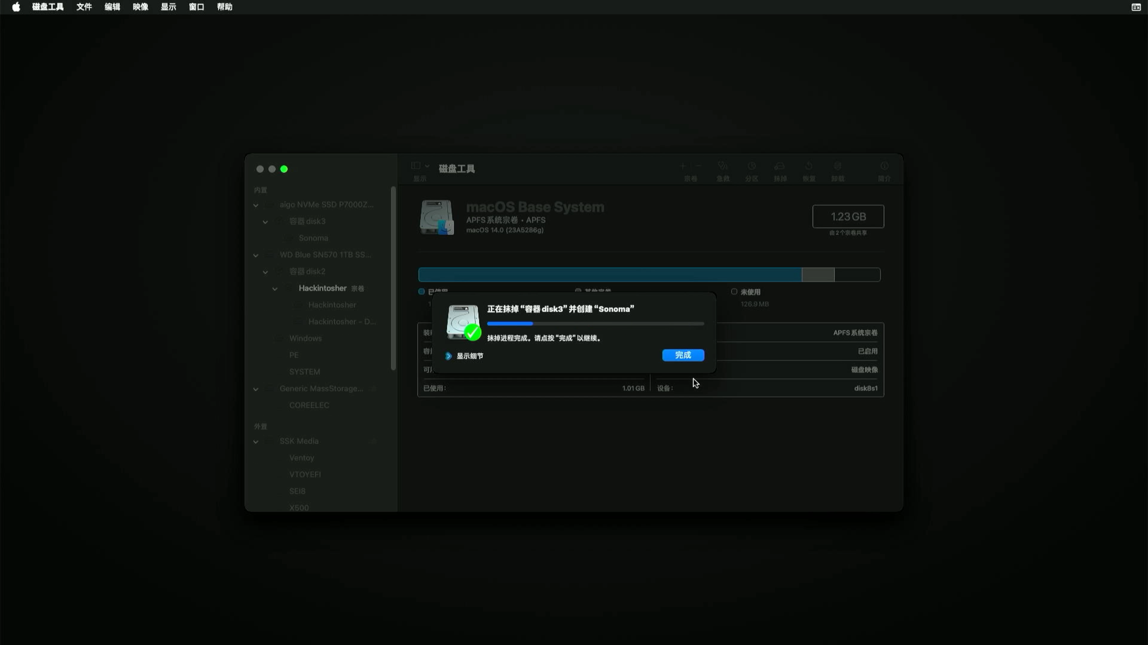Open the 磁盘工具 application menu
This screenshot has width=1148, height=645.
(48, 7)
